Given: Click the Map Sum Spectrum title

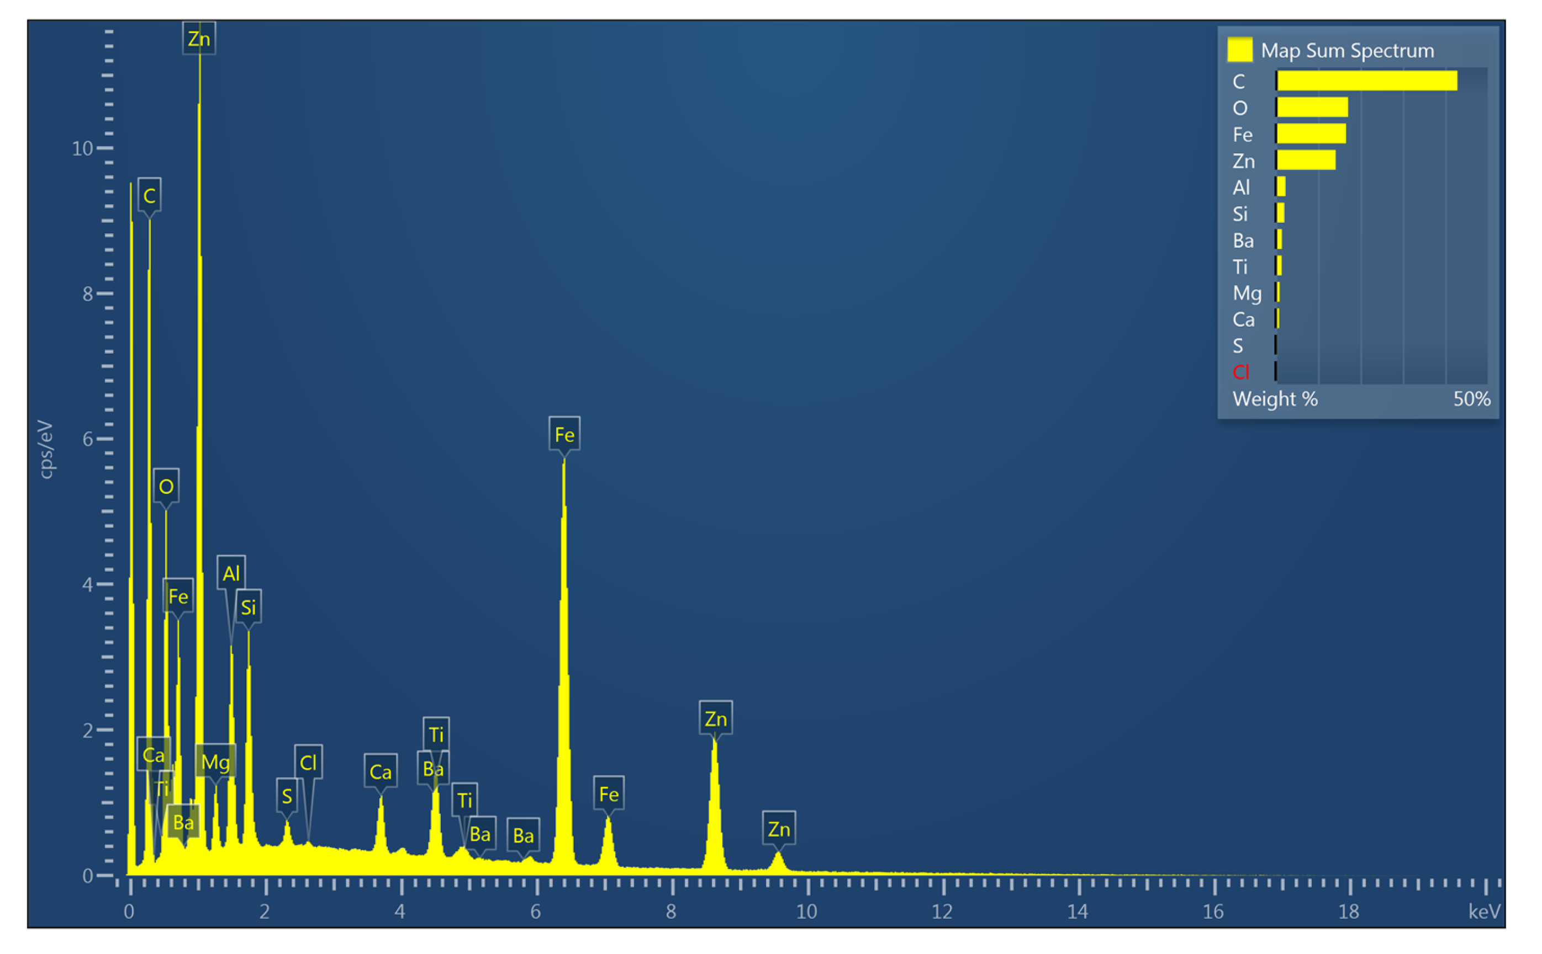Looking at the screenshot, I should (x=1347, y=50).
